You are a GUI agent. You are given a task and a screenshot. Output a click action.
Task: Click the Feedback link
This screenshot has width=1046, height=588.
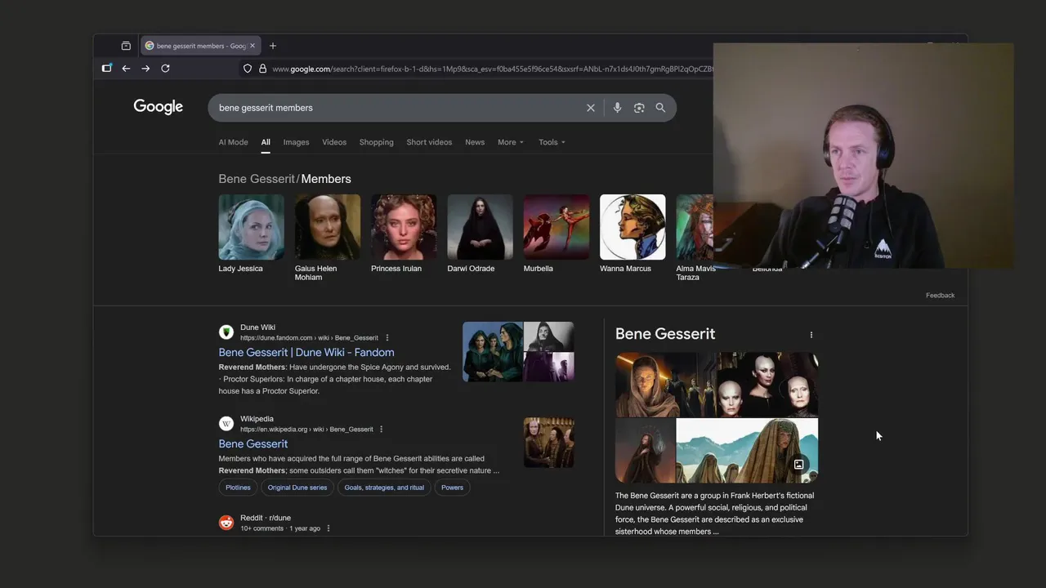tap(940, 296)
